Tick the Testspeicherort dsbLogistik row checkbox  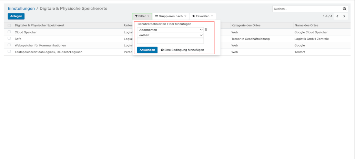(x=9, y=52)
